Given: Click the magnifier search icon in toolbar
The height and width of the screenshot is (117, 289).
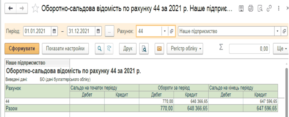Looking at the screenshot, I should (x=99, y=49).
